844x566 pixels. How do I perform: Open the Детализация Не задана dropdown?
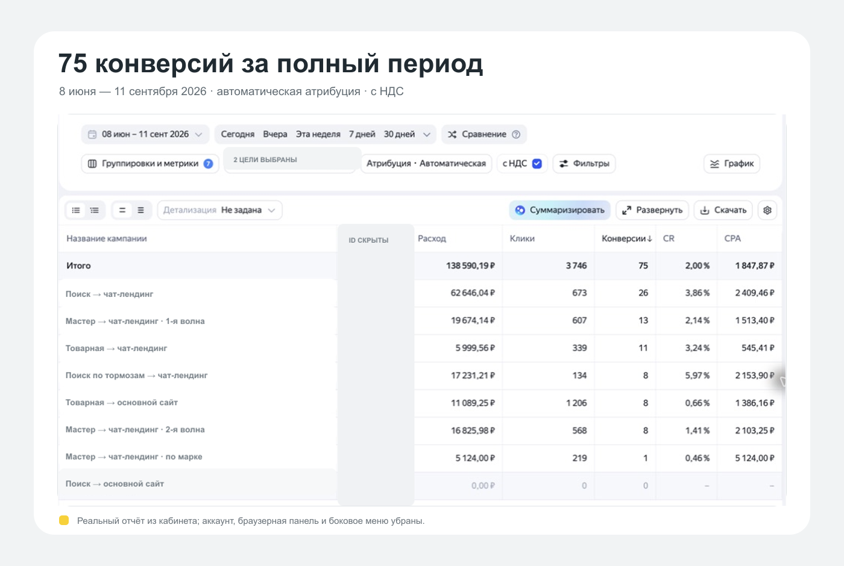(220, 210)
